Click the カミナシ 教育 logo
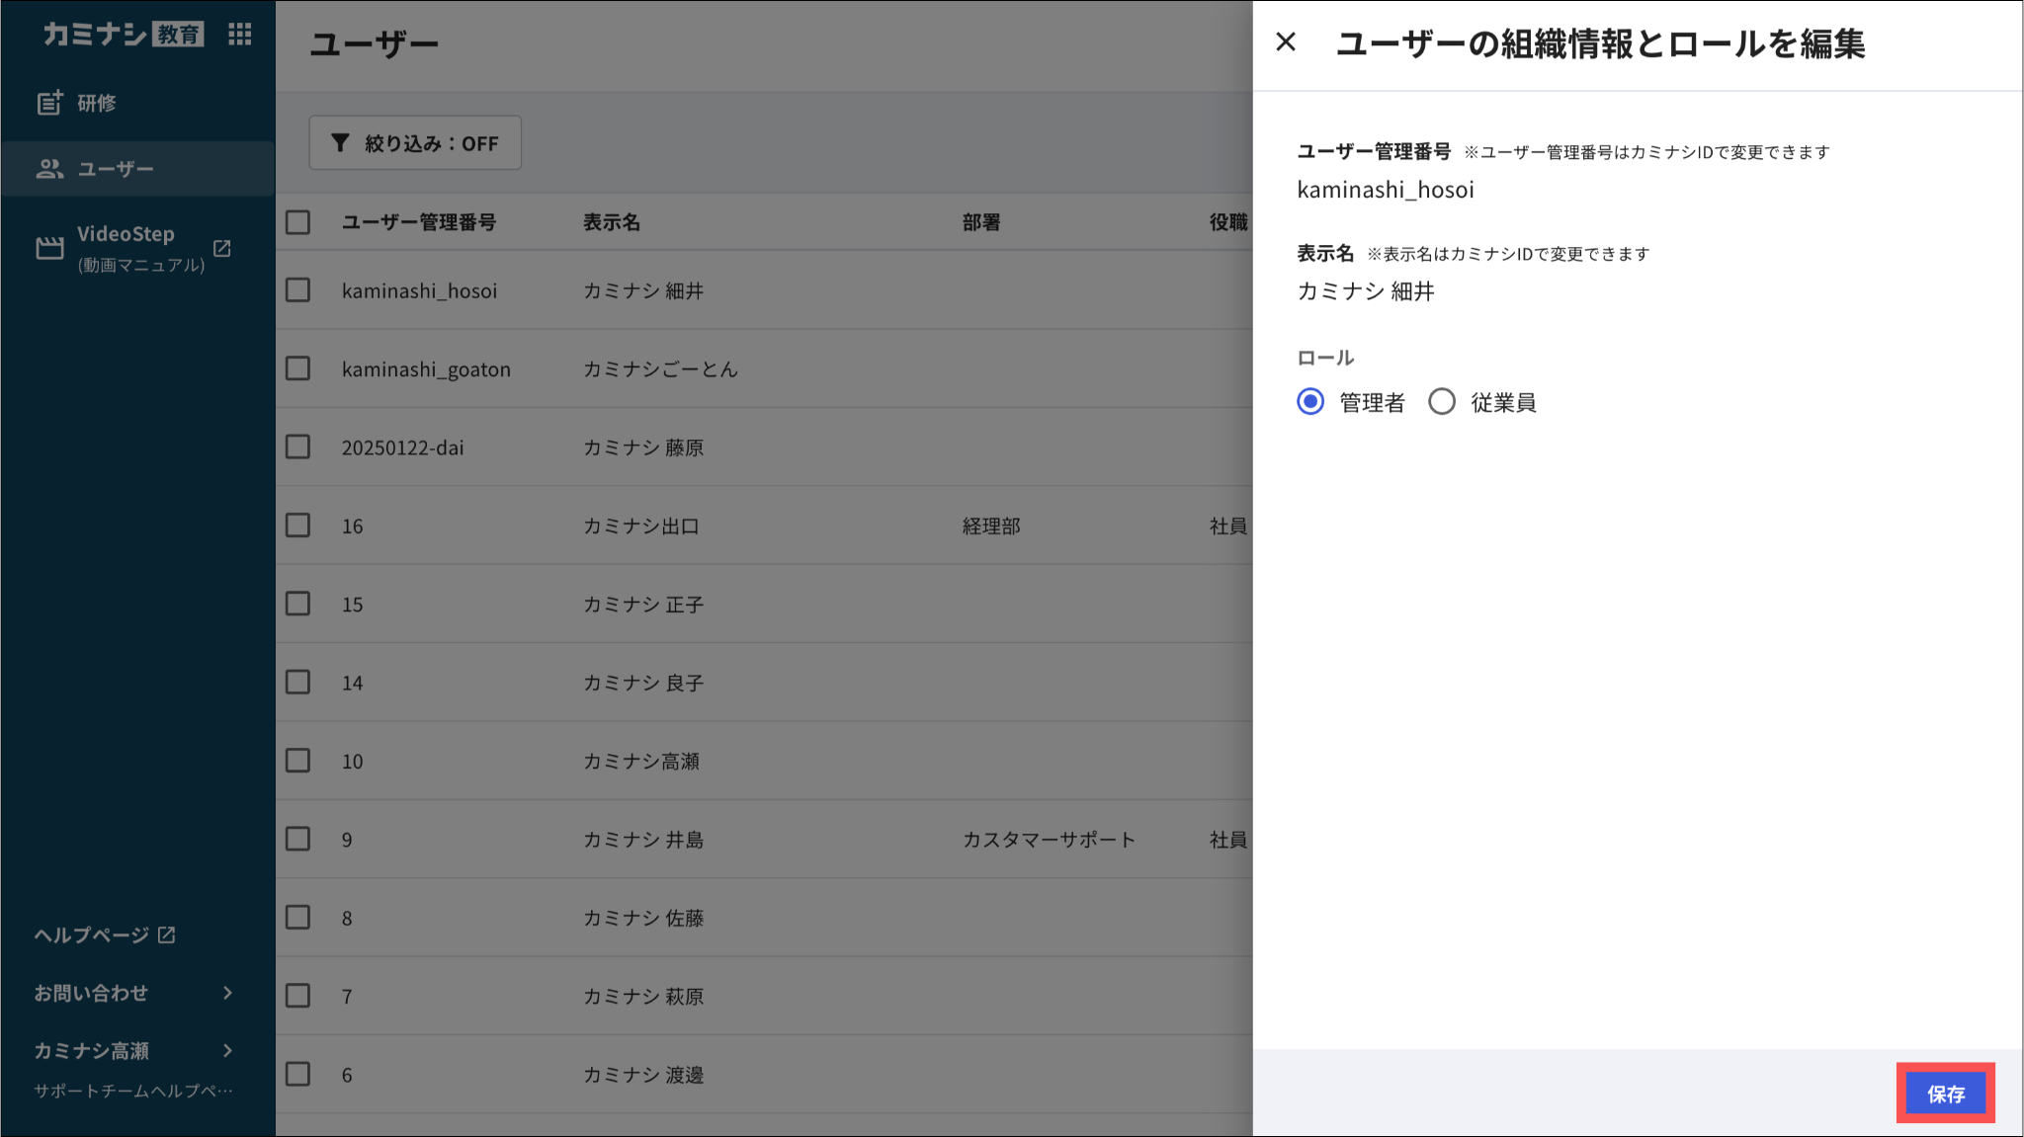The height and width of the screenshot is (1137, 2024). coord(123,35)
